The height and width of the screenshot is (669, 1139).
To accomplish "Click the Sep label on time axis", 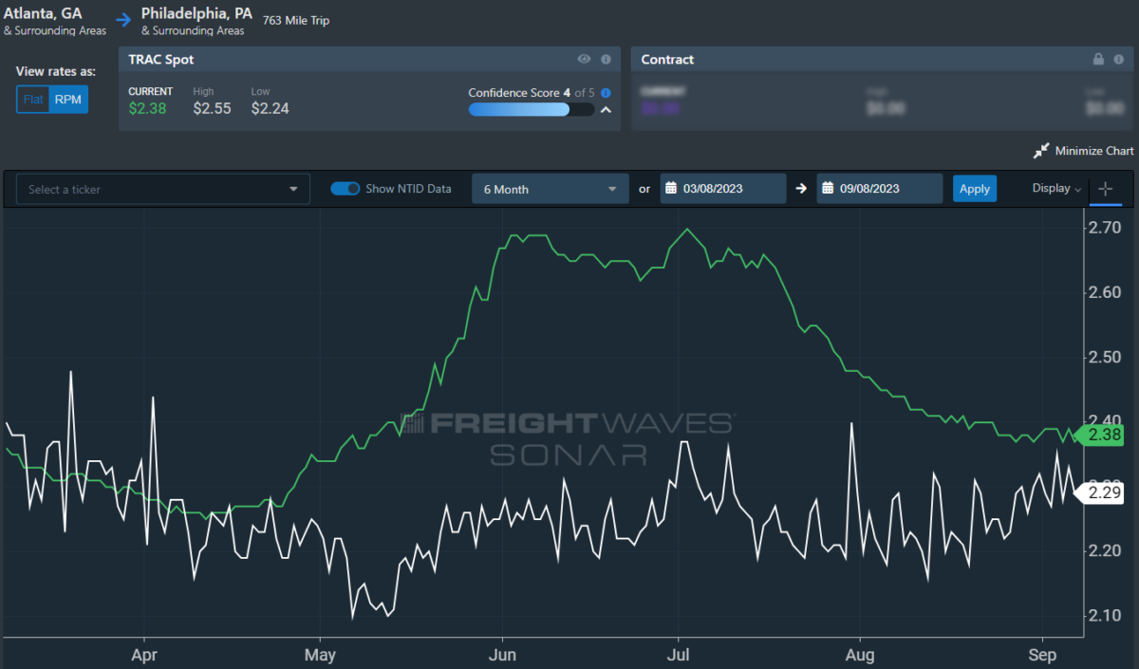I will [1042, 655].
